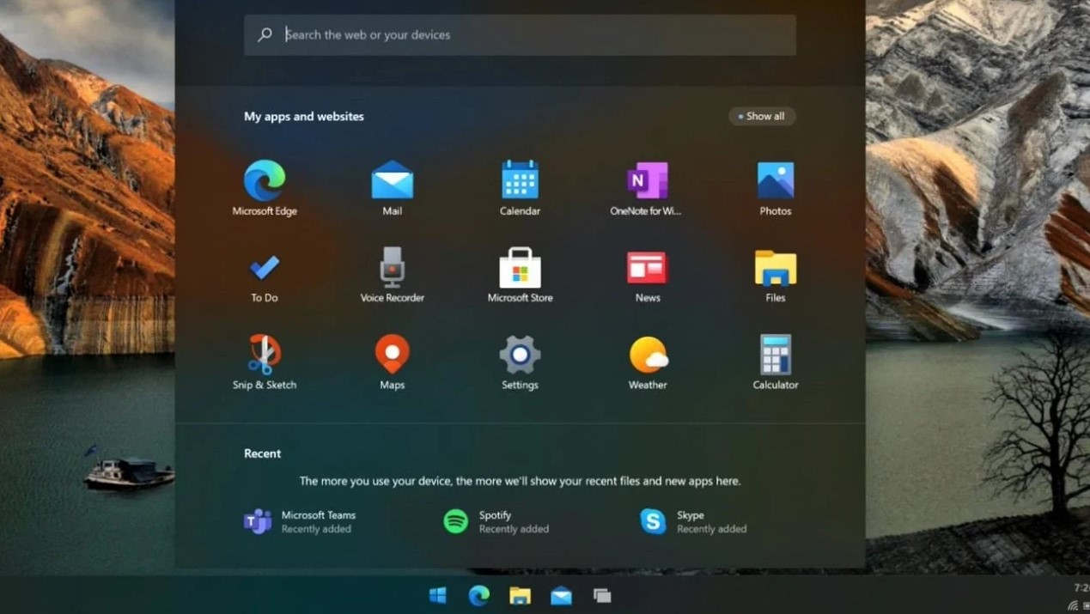Open OneNote for Windows
Viewport: 1090px width, 614px height.
[647, 187]
